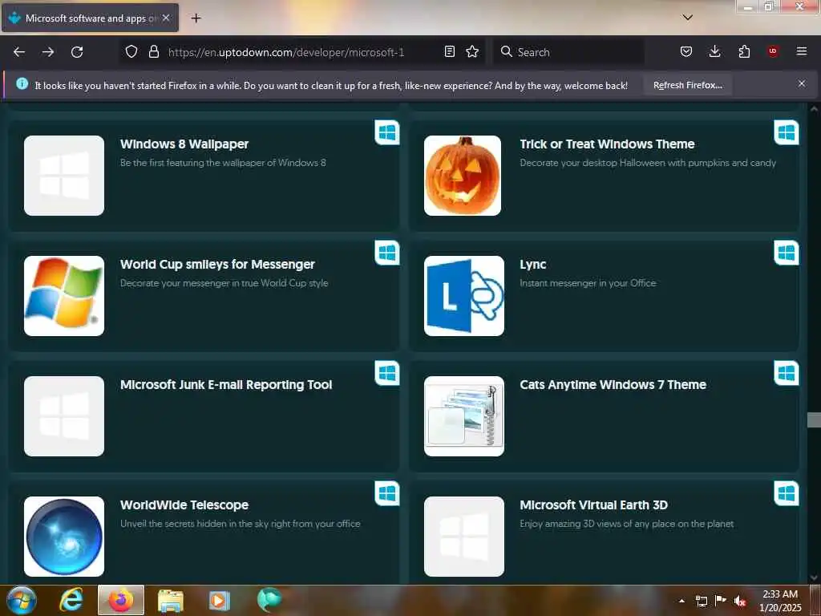Switch to Firefox in the taskbar
The width and height of the screenshot is (821, 616).
121,600
